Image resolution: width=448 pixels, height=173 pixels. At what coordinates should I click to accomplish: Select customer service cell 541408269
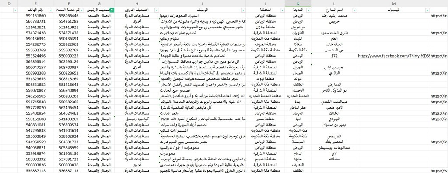(x=69, y=119)
